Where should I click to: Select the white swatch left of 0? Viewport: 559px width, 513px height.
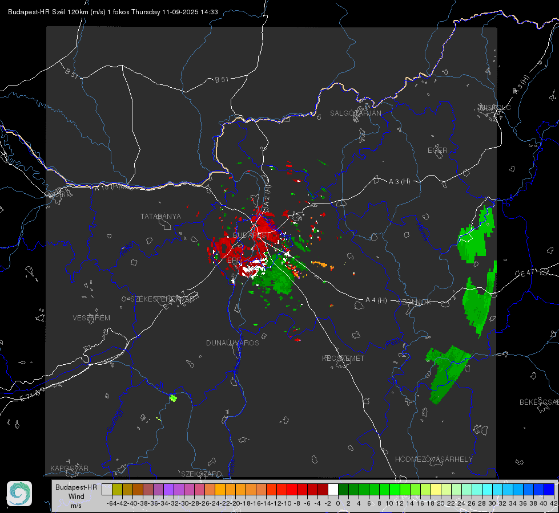[x=333, y=489]
